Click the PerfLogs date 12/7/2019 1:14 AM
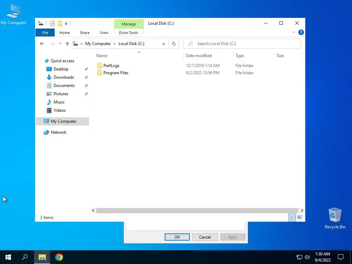This screenshot has height=264, width=352. (203, 66)
